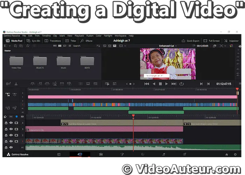The height and width of the screenshot is (175, 245).
Task: Click the Import Media icon
Action: coord(15,46)
